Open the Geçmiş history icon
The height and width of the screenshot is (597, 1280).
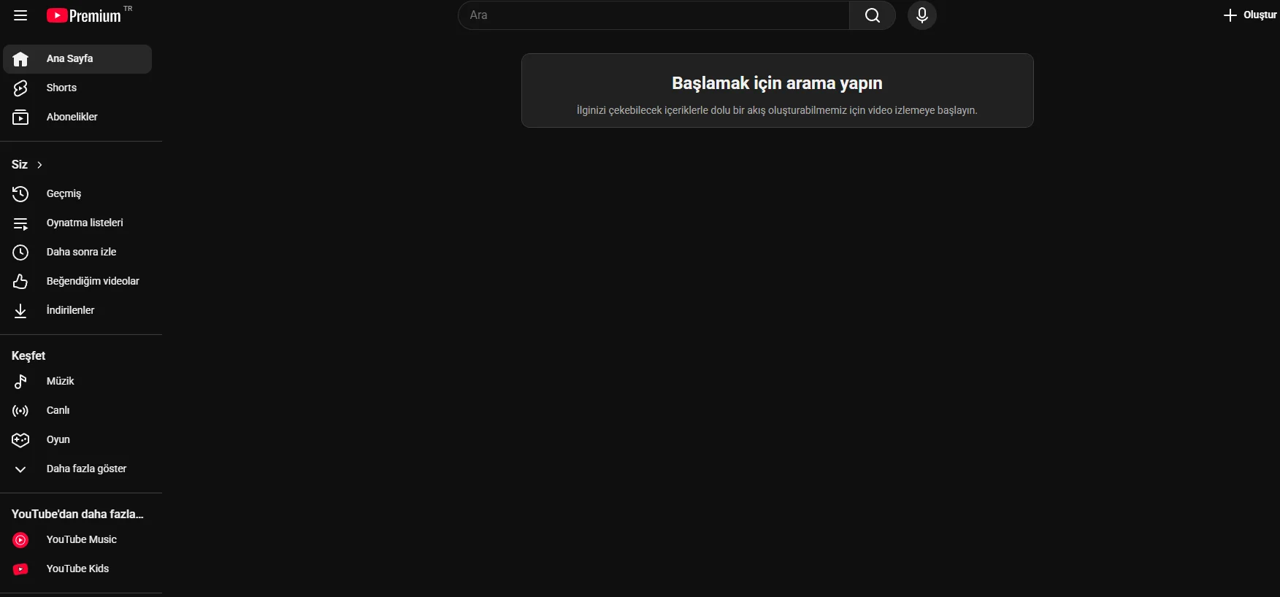tap(20, 194)
